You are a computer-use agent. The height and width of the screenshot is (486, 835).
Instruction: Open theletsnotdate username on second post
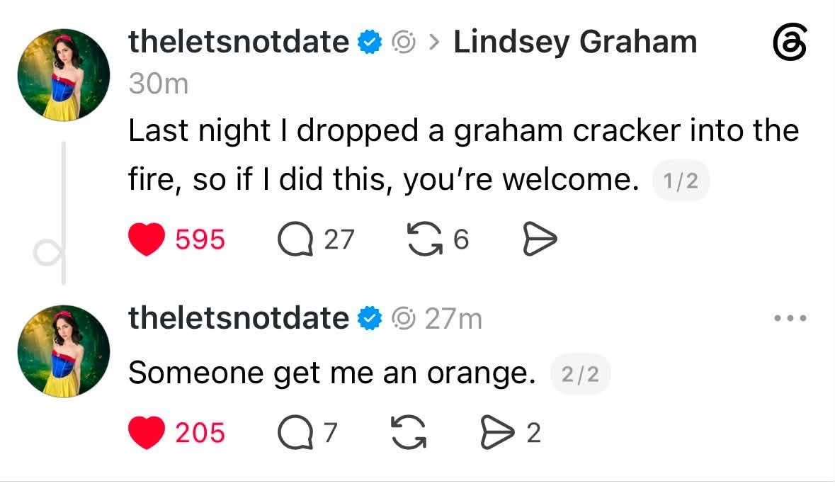coord(239,318)
